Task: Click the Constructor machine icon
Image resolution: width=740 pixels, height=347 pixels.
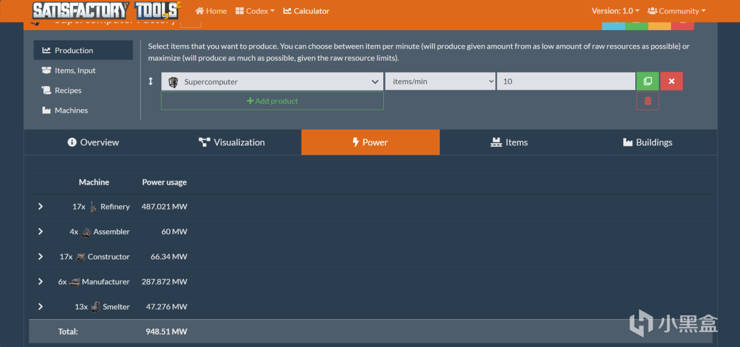Action: click(80, 257)
